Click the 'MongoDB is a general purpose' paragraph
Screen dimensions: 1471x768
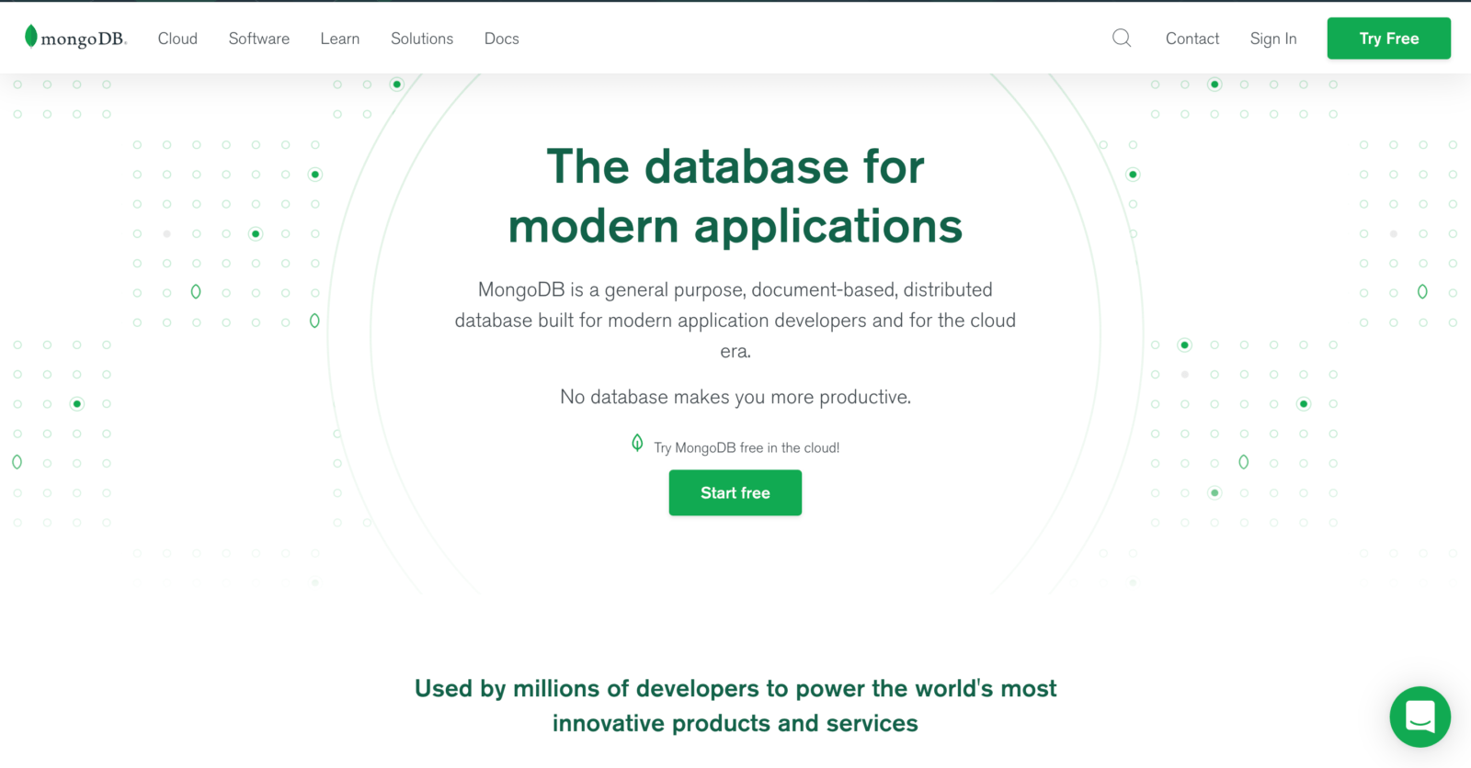[x=735, y=320]
